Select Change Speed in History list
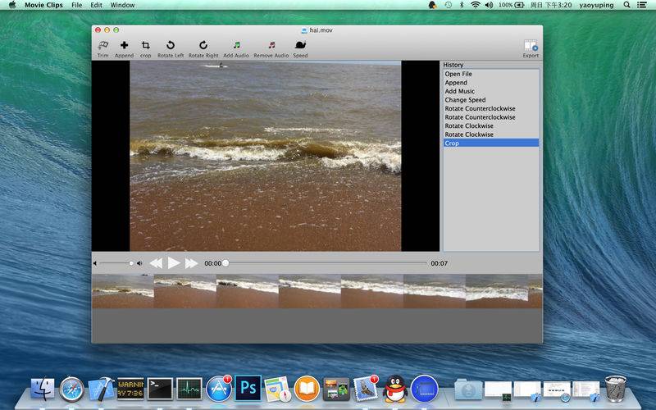 [x=465, y=100]
